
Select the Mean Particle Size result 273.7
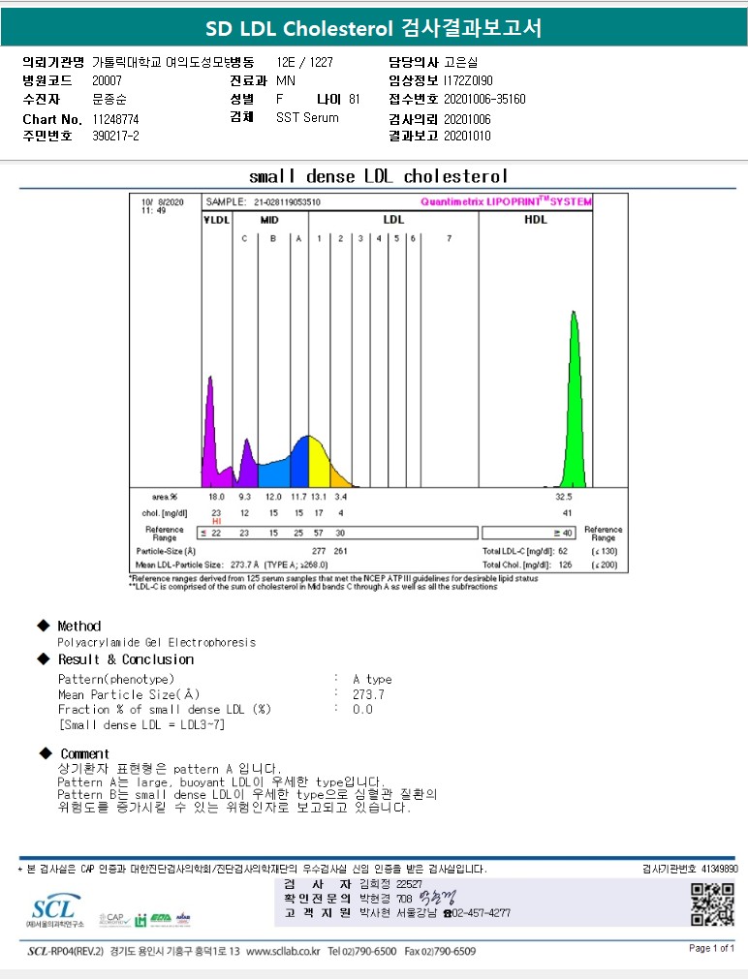(369, 694)
